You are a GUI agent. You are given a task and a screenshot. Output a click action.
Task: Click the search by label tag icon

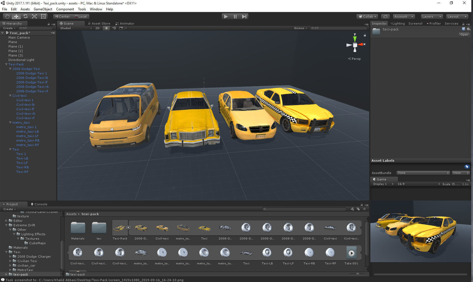(x=358, y=209)
